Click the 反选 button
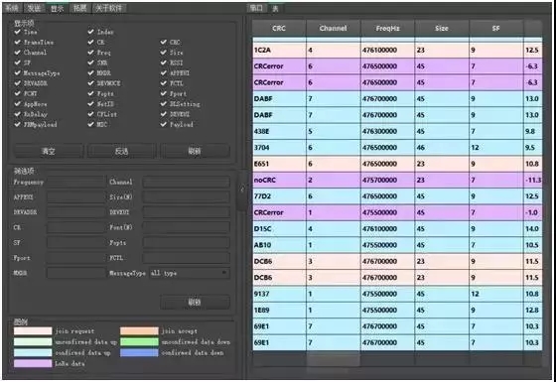556x382 pixels. [x=121, y=151]
